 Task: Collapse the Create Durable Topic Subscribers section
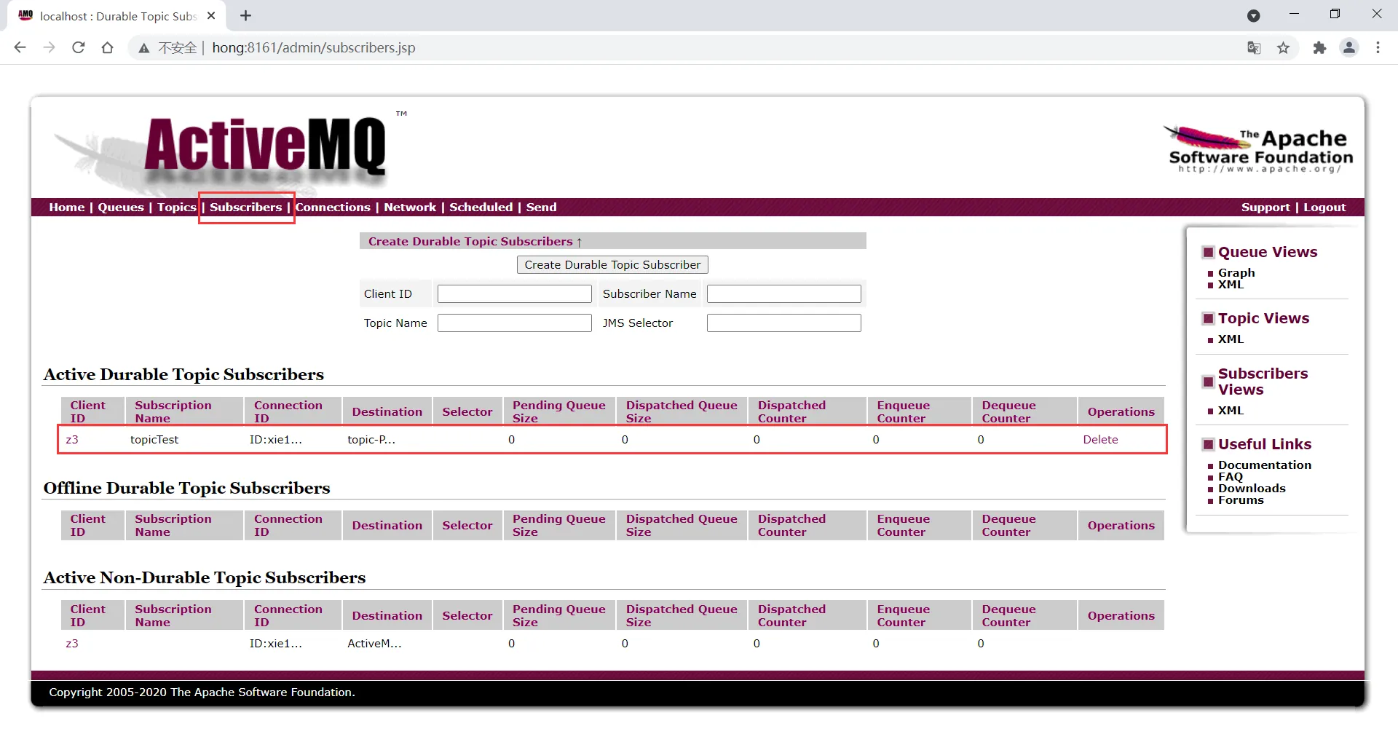click(x=474, y=242)
